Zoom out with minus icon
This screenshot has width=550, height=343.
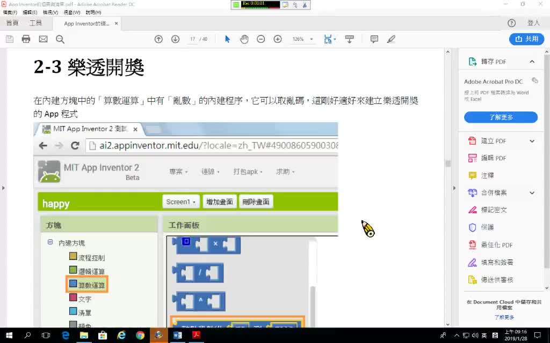tap(260, 39)
